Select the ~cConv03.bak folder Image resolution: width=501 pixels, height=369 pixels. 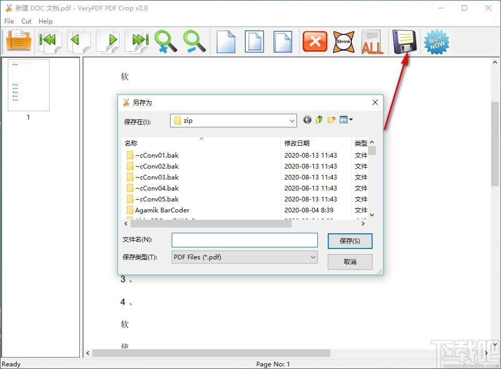152,177
